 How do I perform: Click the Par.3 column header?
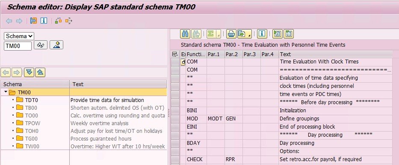tap(251, 54)
